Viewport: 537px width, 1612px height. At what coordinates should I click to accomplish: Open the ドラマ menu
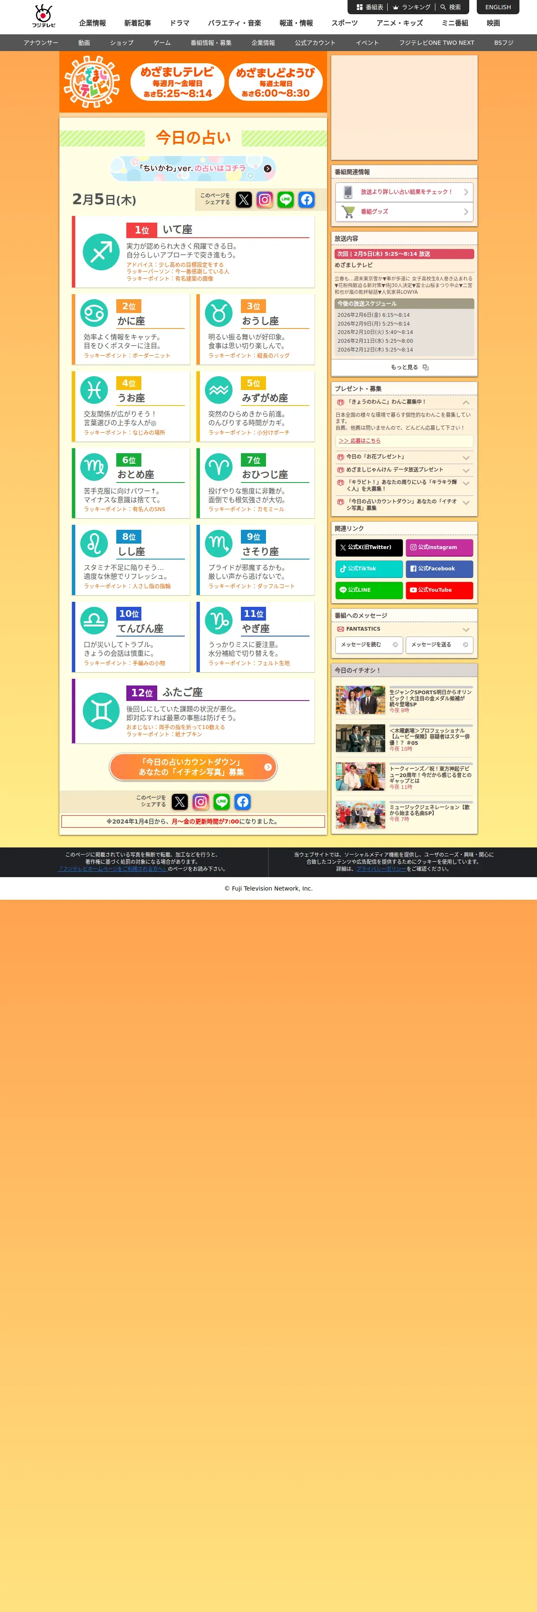coord(179,23)
